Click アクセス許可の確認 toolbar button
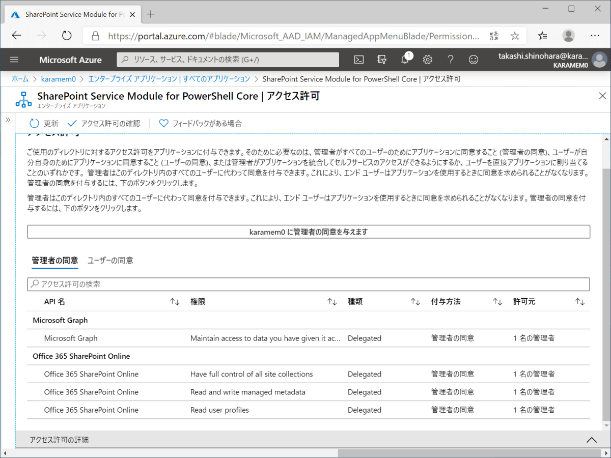The width and height of the screenshot is (611, 458). point(104,123)
